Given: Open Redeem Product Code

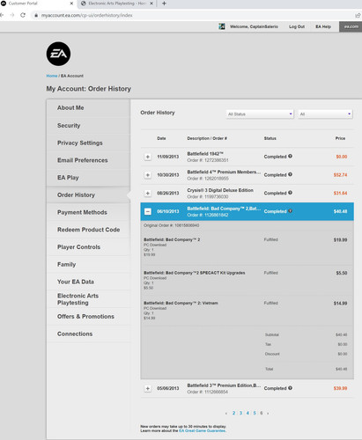Looking at the screenshot, I should (88, 230).
